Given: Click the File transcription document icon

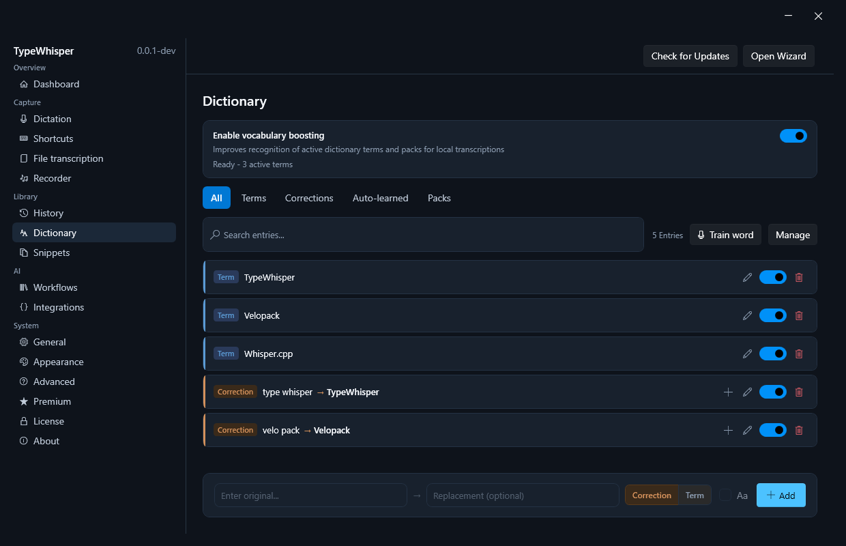Looking at the screenshot, I should [24, 158].
